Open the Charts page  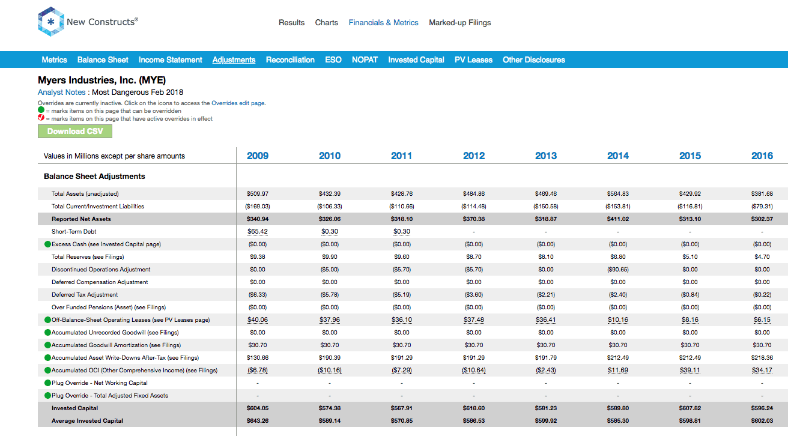pos(327,23)
